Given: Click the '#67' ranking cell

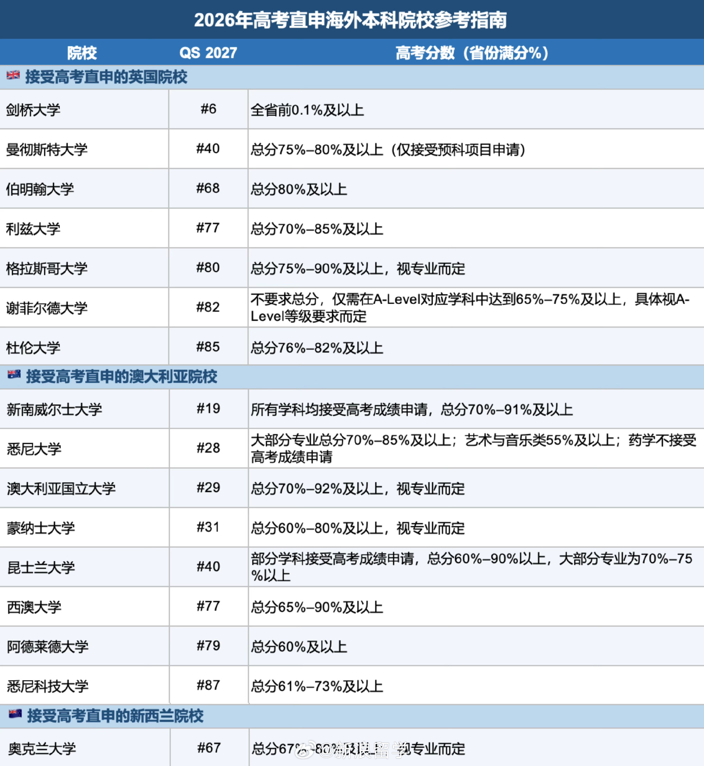Looking at the screenshot, I should (209, 748).
